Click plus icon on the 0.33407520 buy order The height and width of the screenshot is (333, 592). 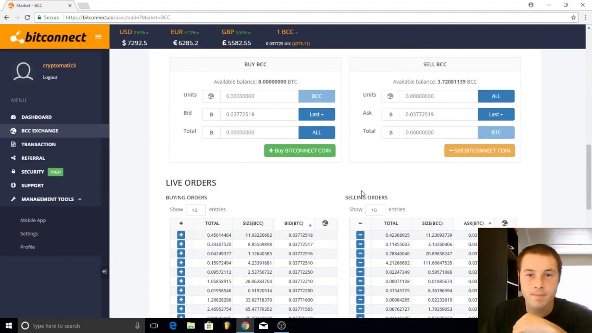click(x=181, y=244)
